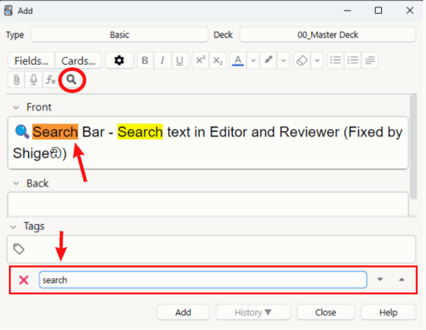Click the search text input field
The image size is (426, 330).
(x=203, y=280)
